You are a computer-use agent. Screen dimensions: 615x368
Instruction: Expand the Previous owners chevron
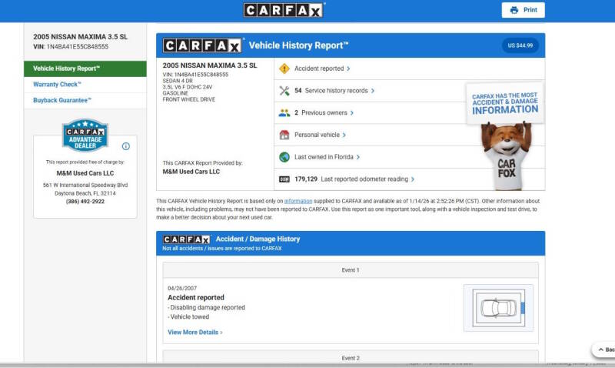(352, 112)
